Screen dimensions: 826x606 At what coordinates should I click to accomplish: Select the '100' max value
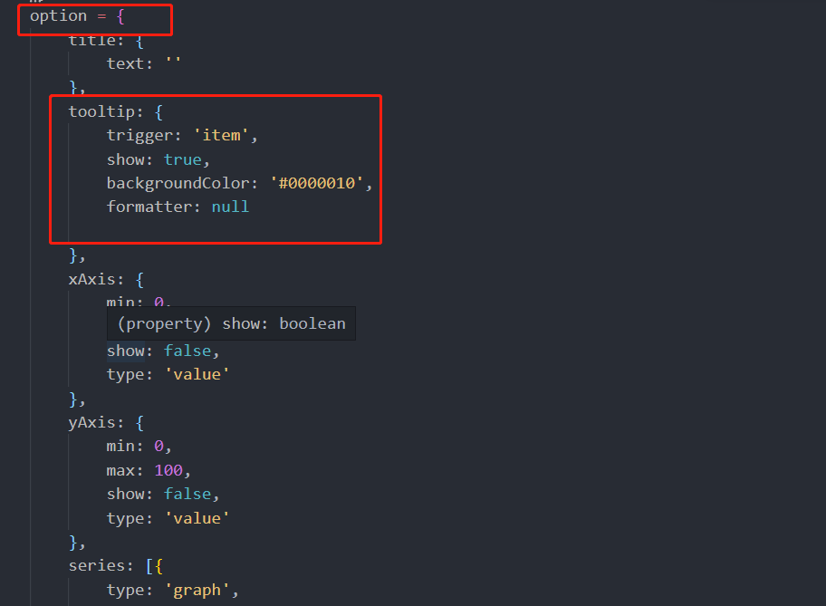pos(168,470)
